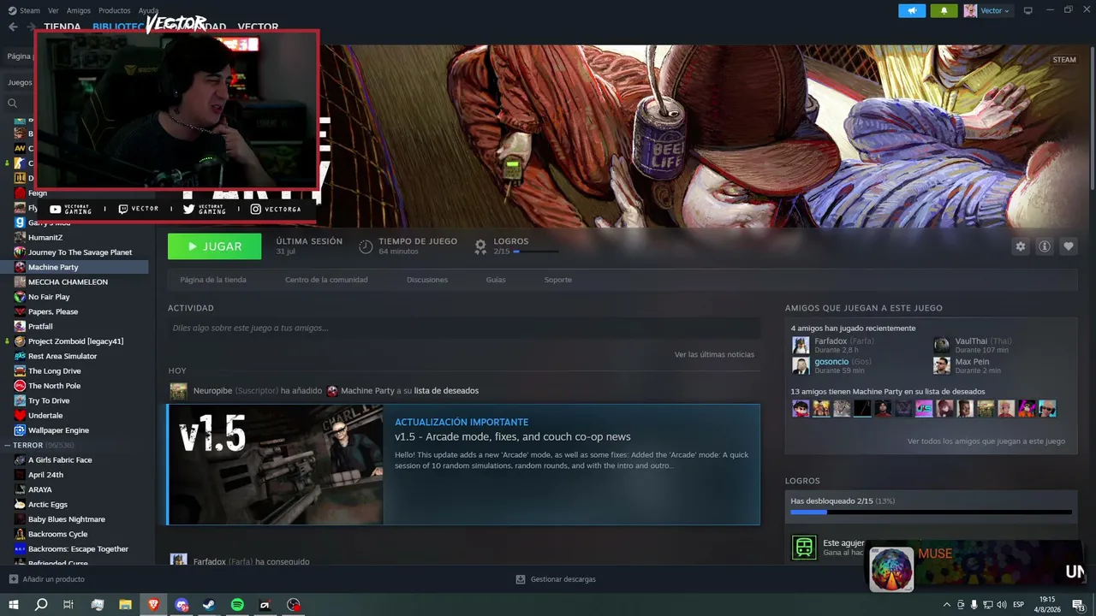The width and height of the screenshot is (1096, 616).
Task: Add Machine Party to favorites heart
Action: 1069,246
